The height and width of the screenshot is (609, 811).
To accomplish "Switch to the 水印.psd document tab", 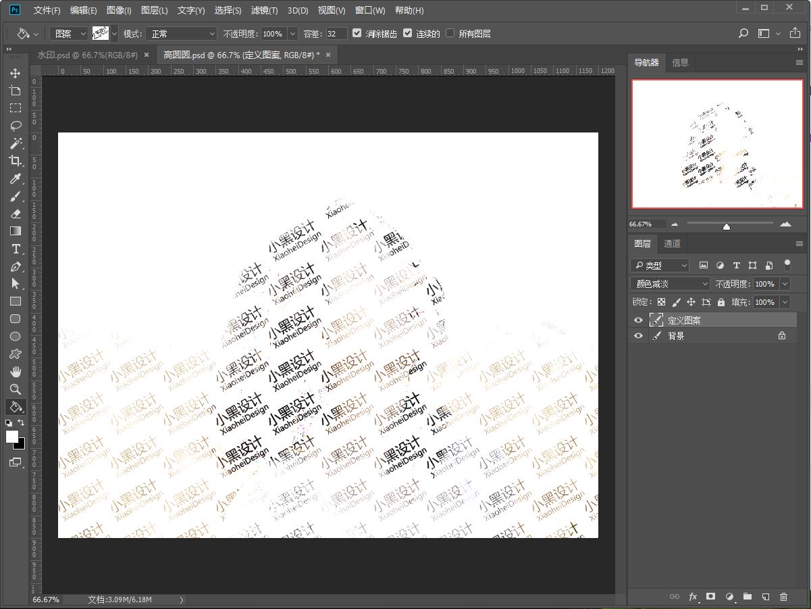I will [x=87, y=55].
